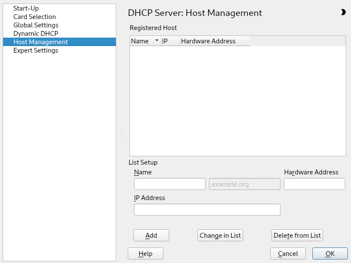Viewport: 351px width, 263px height.
Task: Open the Dynamic DHCP page
Action: point(35,34)
